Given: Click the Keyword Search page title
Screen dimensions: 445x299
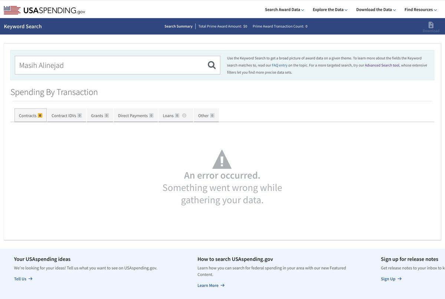Looking at the screenshot, I should pos(23,26).
